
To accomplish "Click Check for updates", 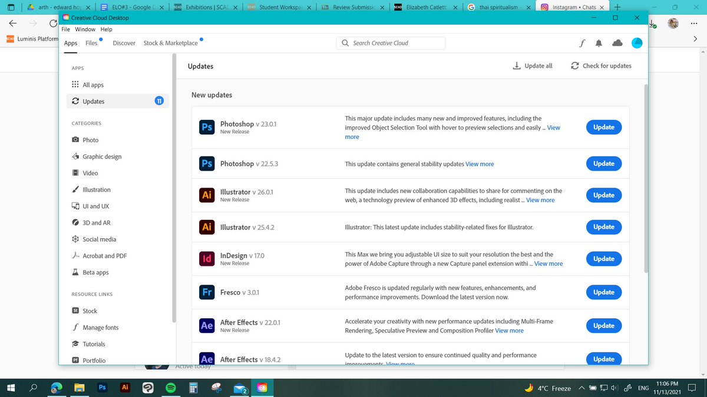I will click(601, 66).
